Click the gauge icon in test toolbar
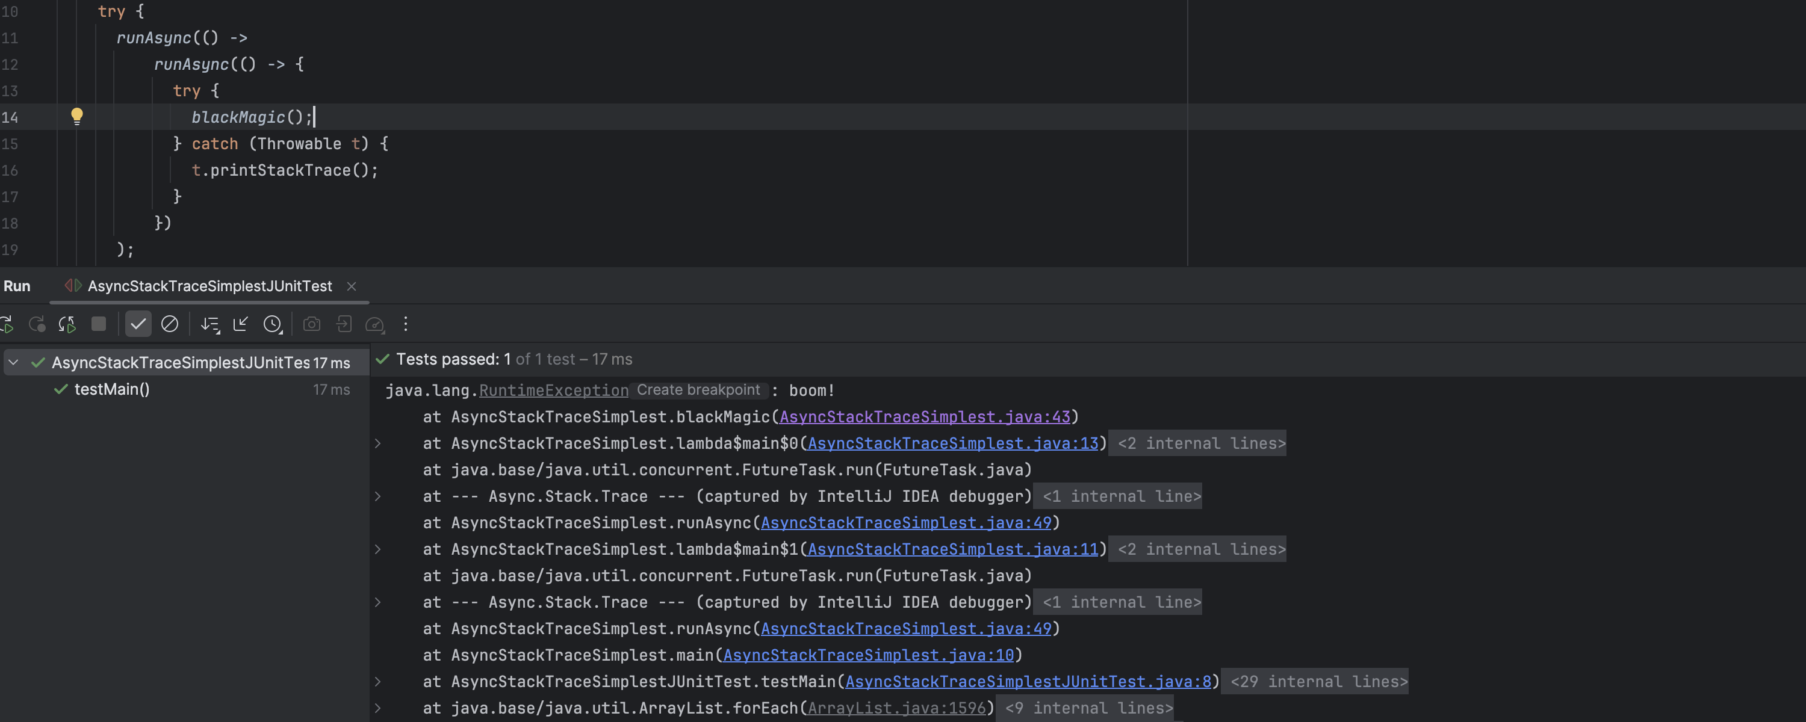1806x722 pixels. pyautogui.click(x=376, y=324)
